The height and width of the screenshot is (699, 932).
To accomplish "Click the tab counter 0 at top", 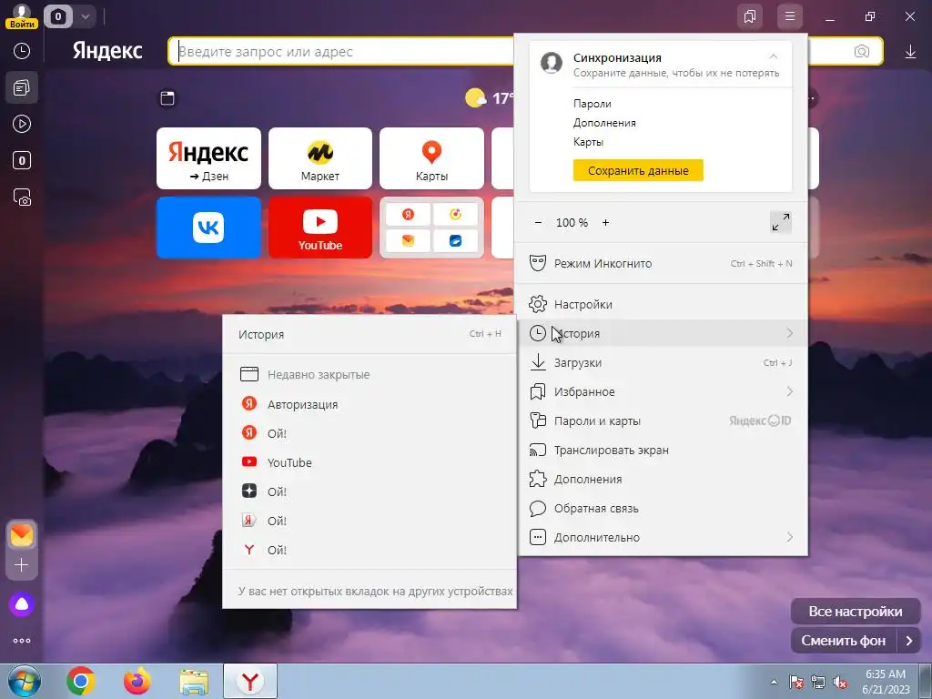I will click(58, 16).
